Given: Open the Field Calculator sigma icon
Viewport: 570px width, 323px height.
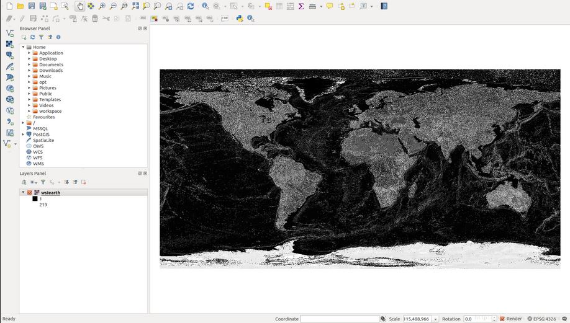Looking at the screenshot, I should coord(301,6).
